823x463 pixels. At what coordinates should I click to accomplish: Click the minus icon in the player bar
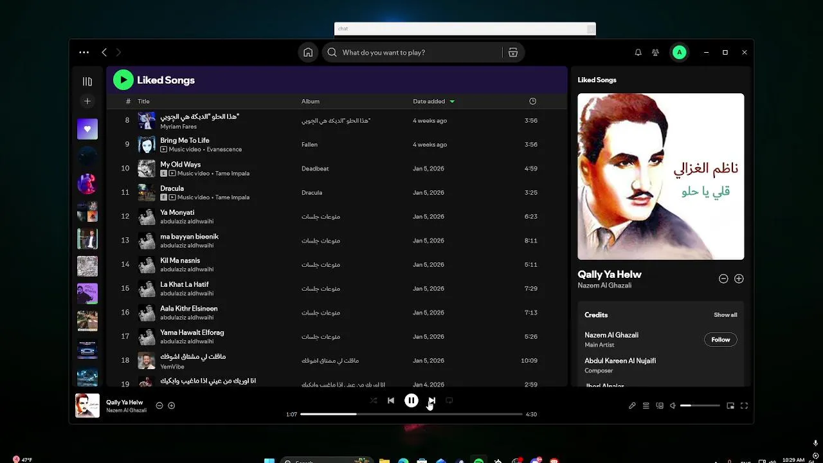pyautogui.click(x=159, y=406)
